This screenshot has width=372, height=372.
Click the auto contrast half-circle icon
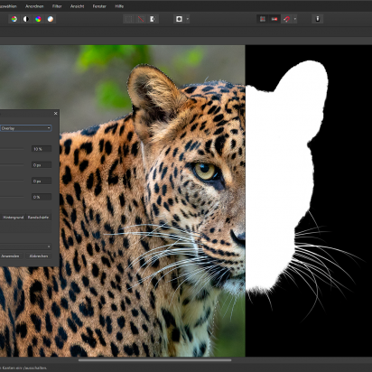point(26,19)
